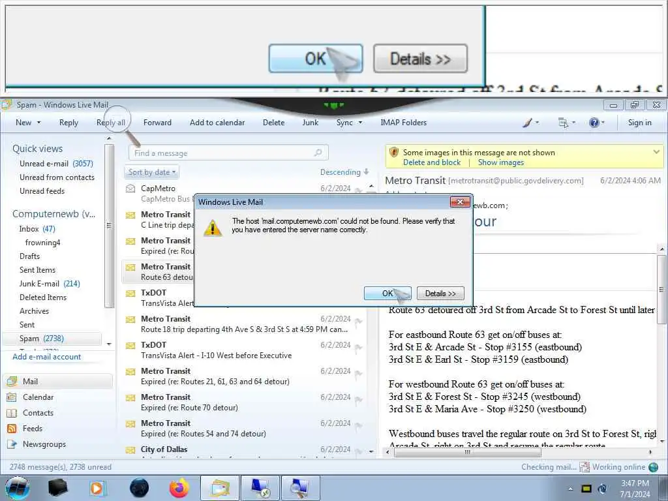Click the security shield warning icon
Screen dimensions: 668x501
click(x=394, y=152)
